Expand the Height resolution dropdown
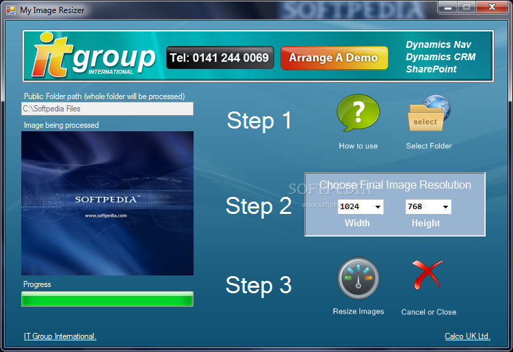The height and width of the screenshot is (352, 513). coord(445,207)
